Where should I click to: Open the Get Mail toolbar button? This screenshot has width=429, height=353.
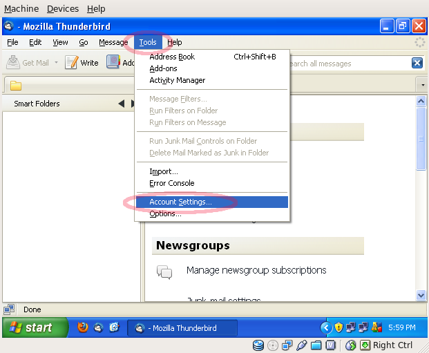pos(28,63)
